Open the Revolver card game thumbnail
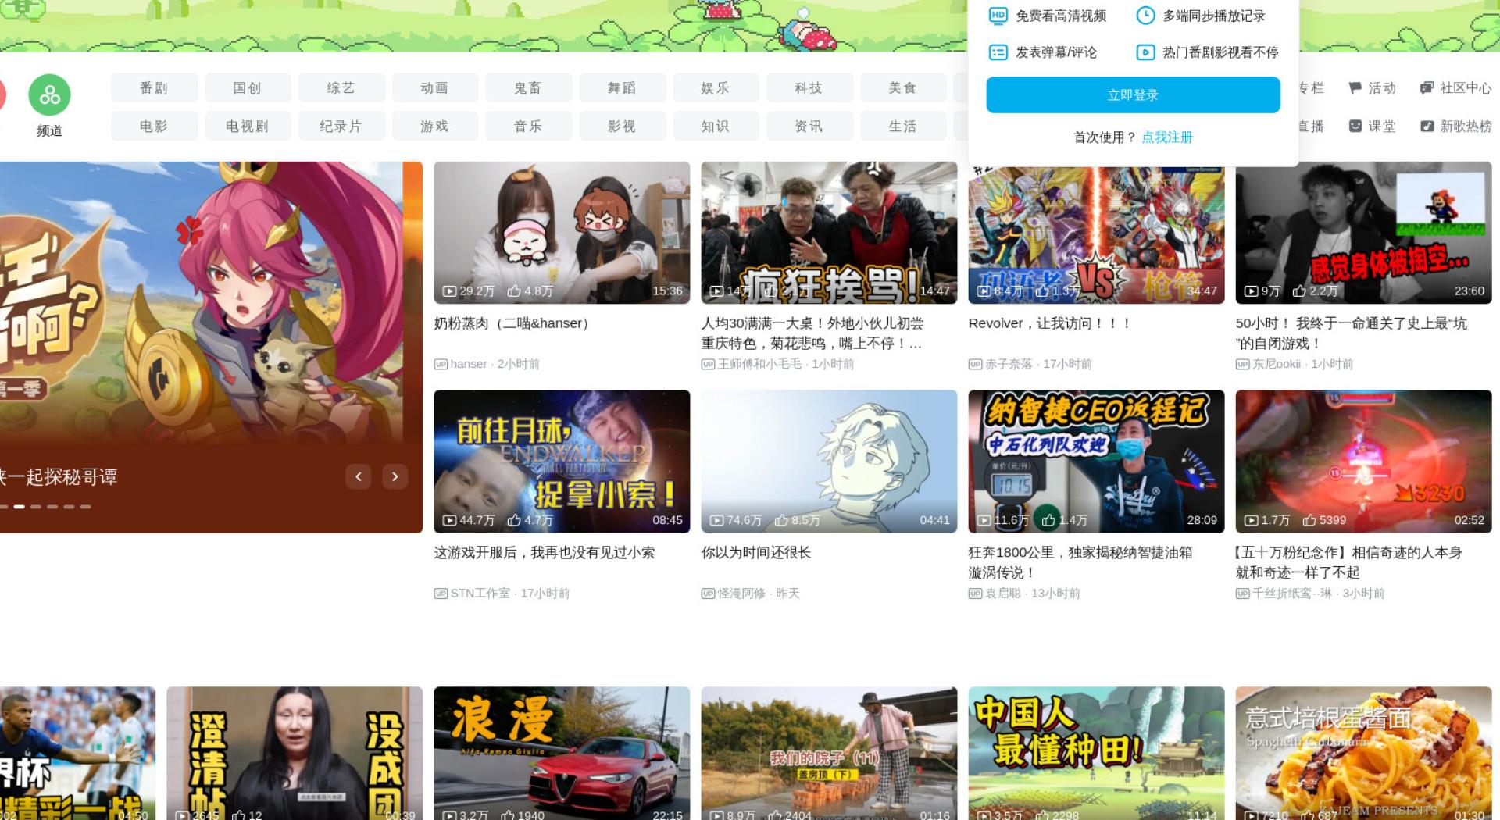 pos(1096,236)
